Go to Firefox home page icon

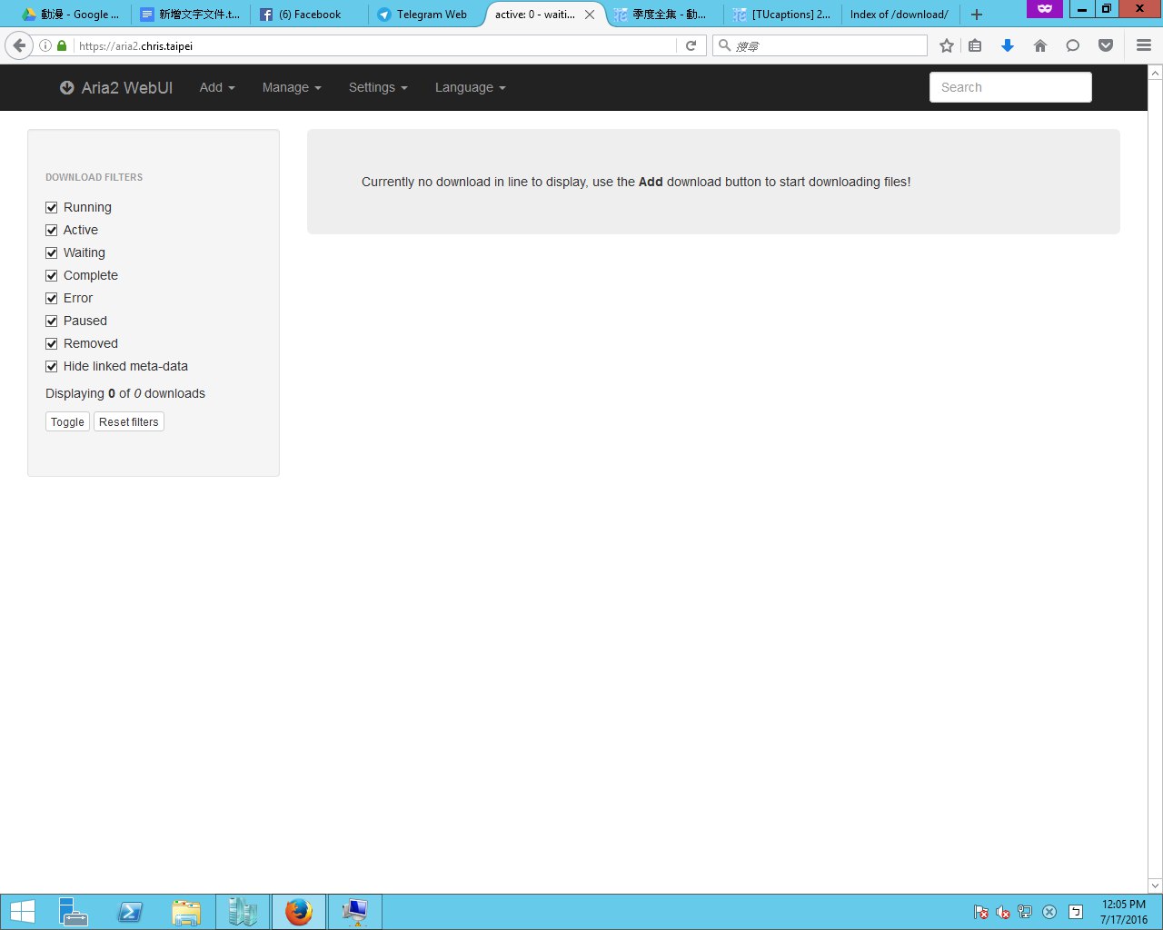(1040, 45)
